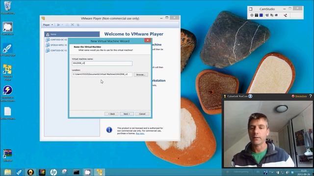
Task: Click the blue info icon in VMware Player
Action: point(109,130)
